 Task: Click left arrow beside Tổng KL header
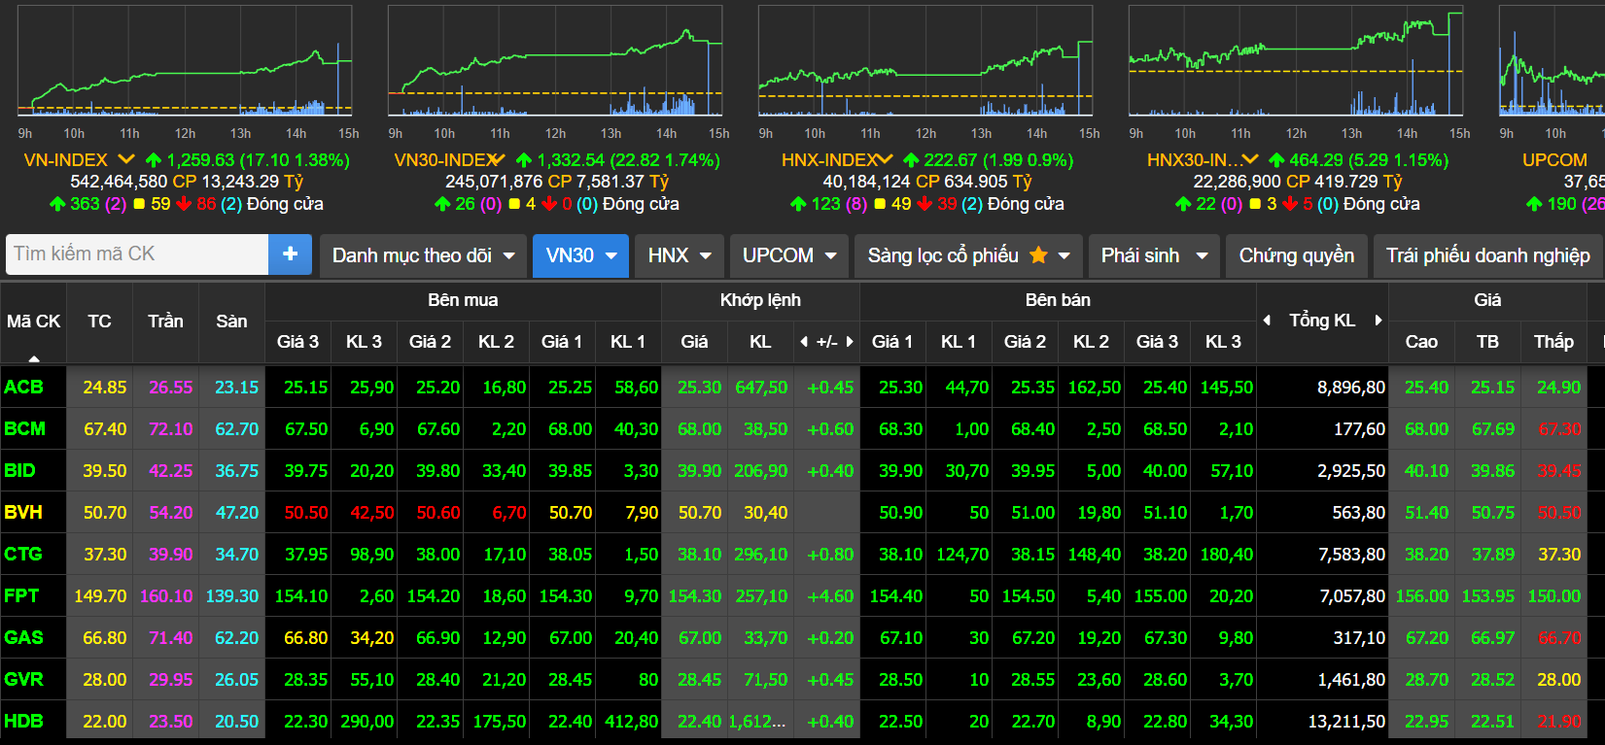1267,321
